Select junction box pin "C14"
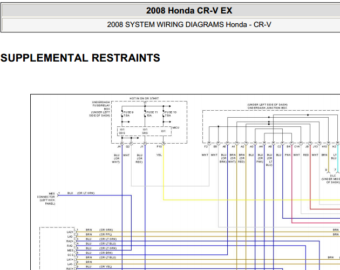340x270 pixels. point(297,147)
